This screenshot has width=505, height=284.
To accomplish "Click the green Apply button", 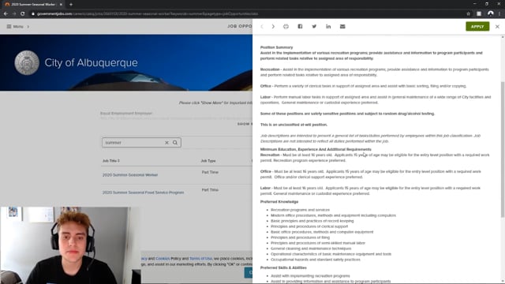I will pyautogui.click(x=477, y=26).
